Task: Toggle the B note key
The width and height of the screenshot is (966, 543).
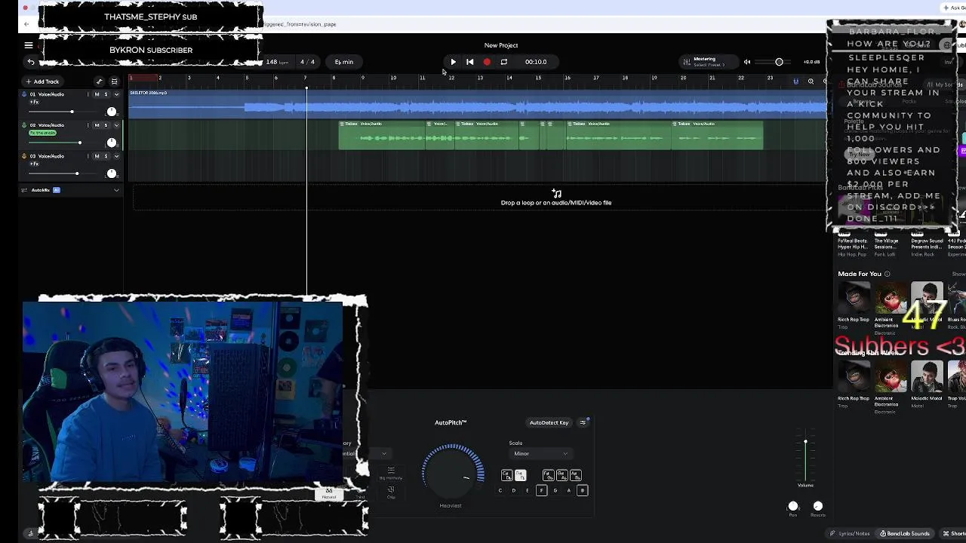Action: point(582,490)
